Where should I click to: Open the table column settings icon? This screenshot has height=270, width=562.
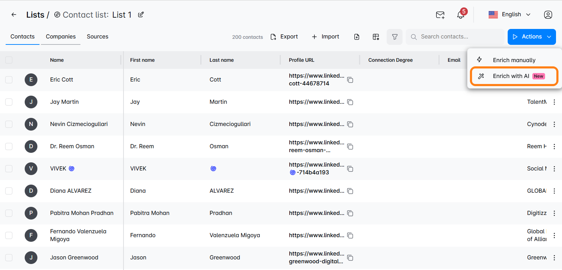(376, 37)
